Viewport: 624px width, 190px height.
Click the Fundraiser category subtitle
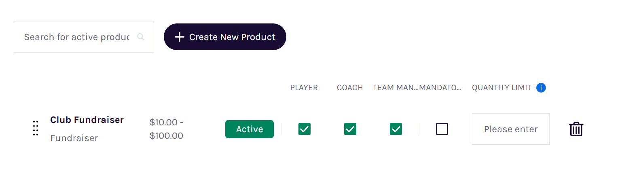74,138
